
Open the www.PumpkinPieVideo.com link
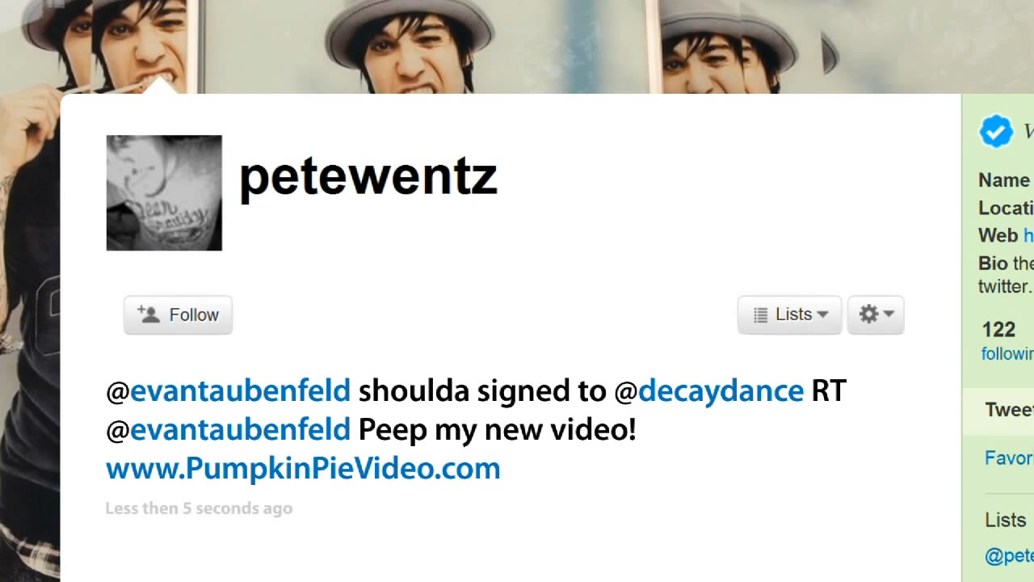point(303,469)
